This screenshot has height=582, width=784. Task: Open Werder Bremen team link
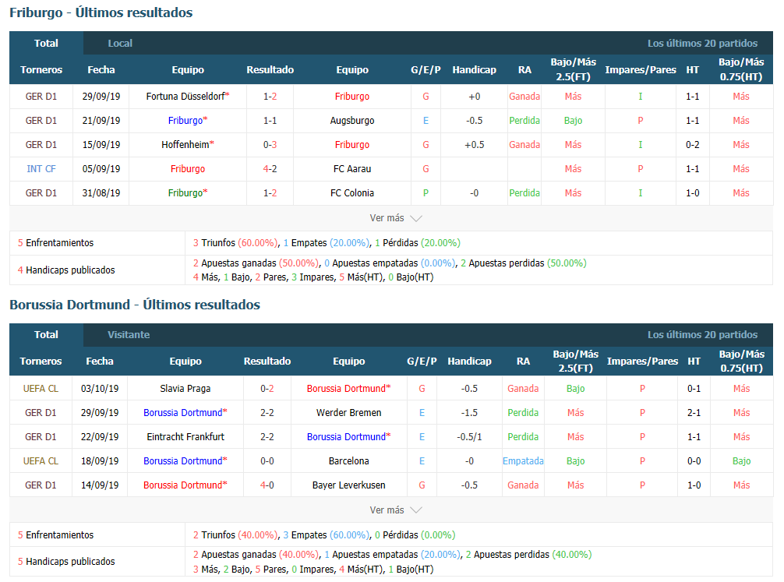coord(348,412)
